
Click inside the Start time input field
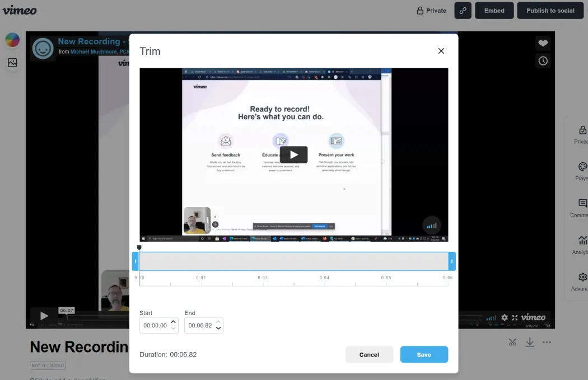click(156, 325)
